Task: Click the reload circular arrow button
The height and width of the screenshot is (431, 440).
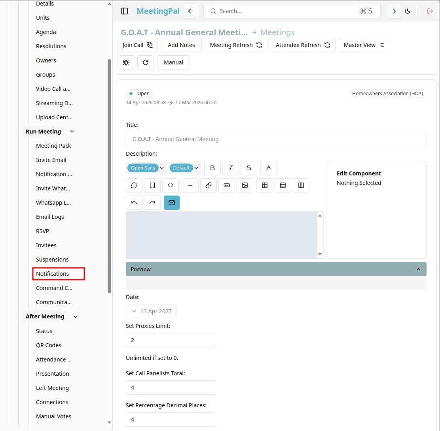Action: 146,62
